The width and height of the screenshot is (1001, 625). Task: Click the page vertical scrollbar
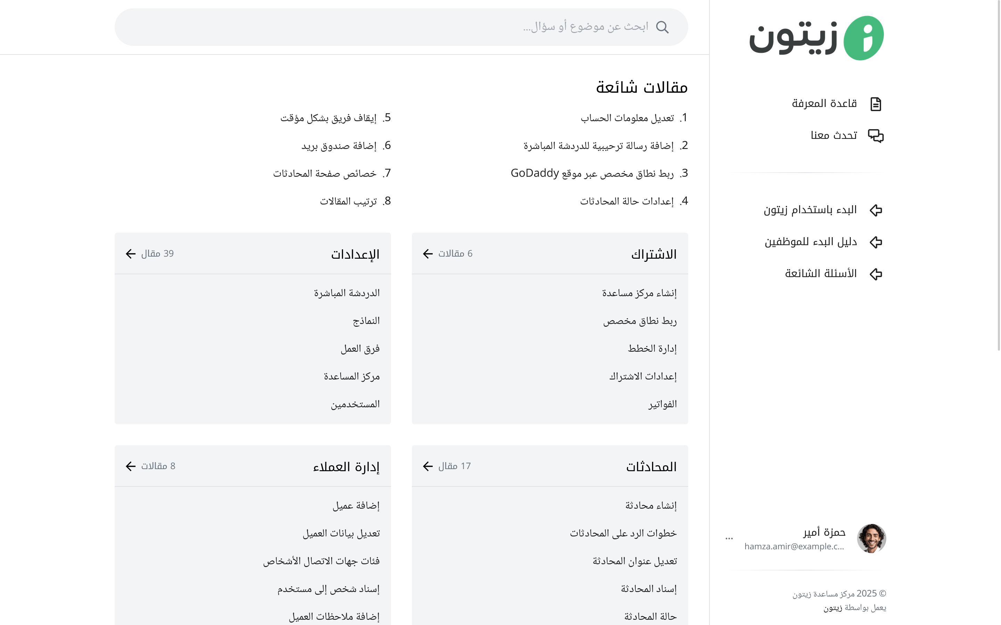(x=999, y=174)
